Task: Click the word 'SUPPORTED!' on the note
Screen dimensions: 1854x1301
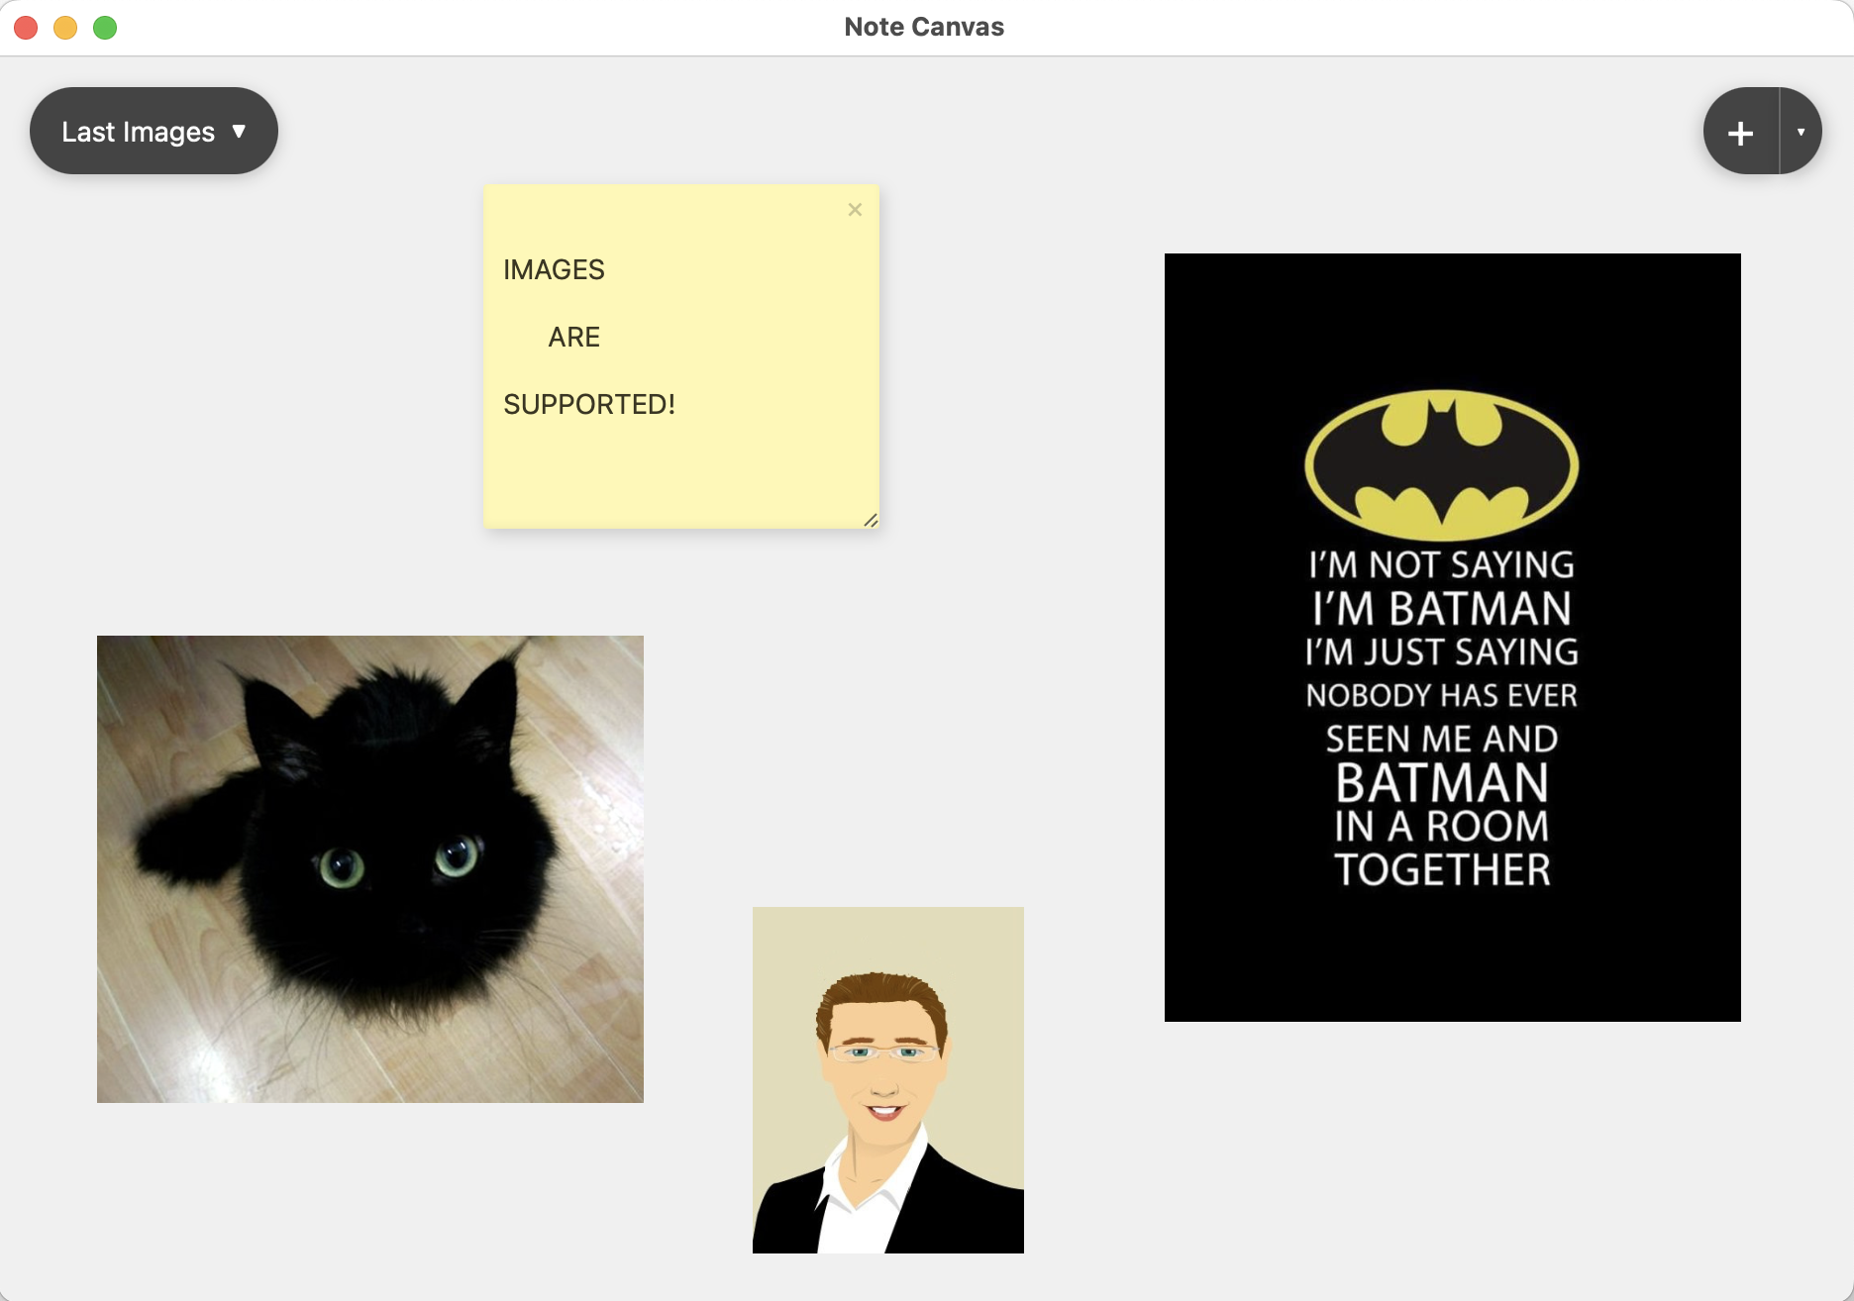Action: tap(589, 404)
